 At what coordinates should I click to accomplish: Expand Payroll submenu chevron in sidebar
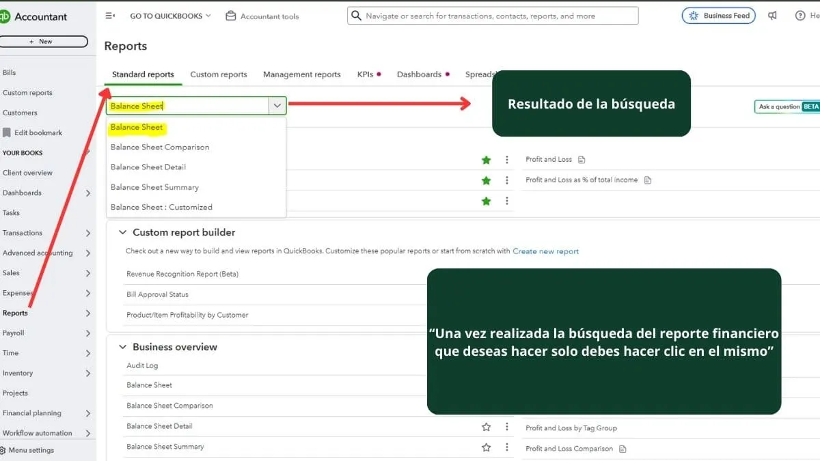(x=87, y=333)
